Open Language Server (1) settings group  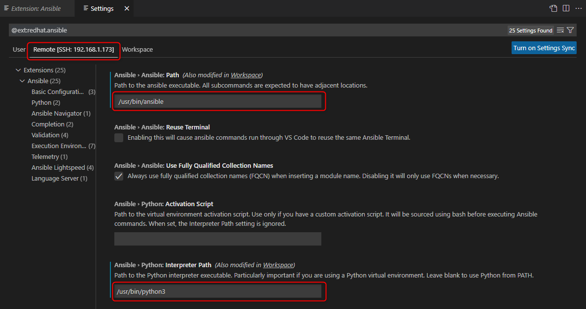tap(60, 179)
